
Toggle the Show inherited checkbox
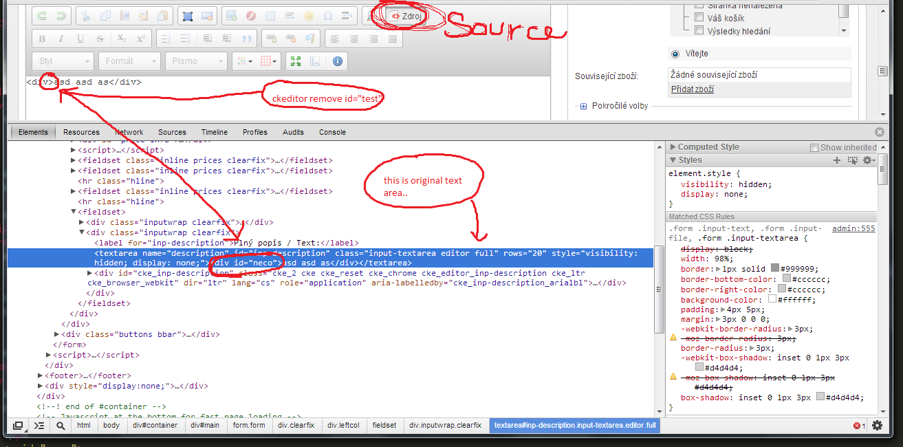814,147
